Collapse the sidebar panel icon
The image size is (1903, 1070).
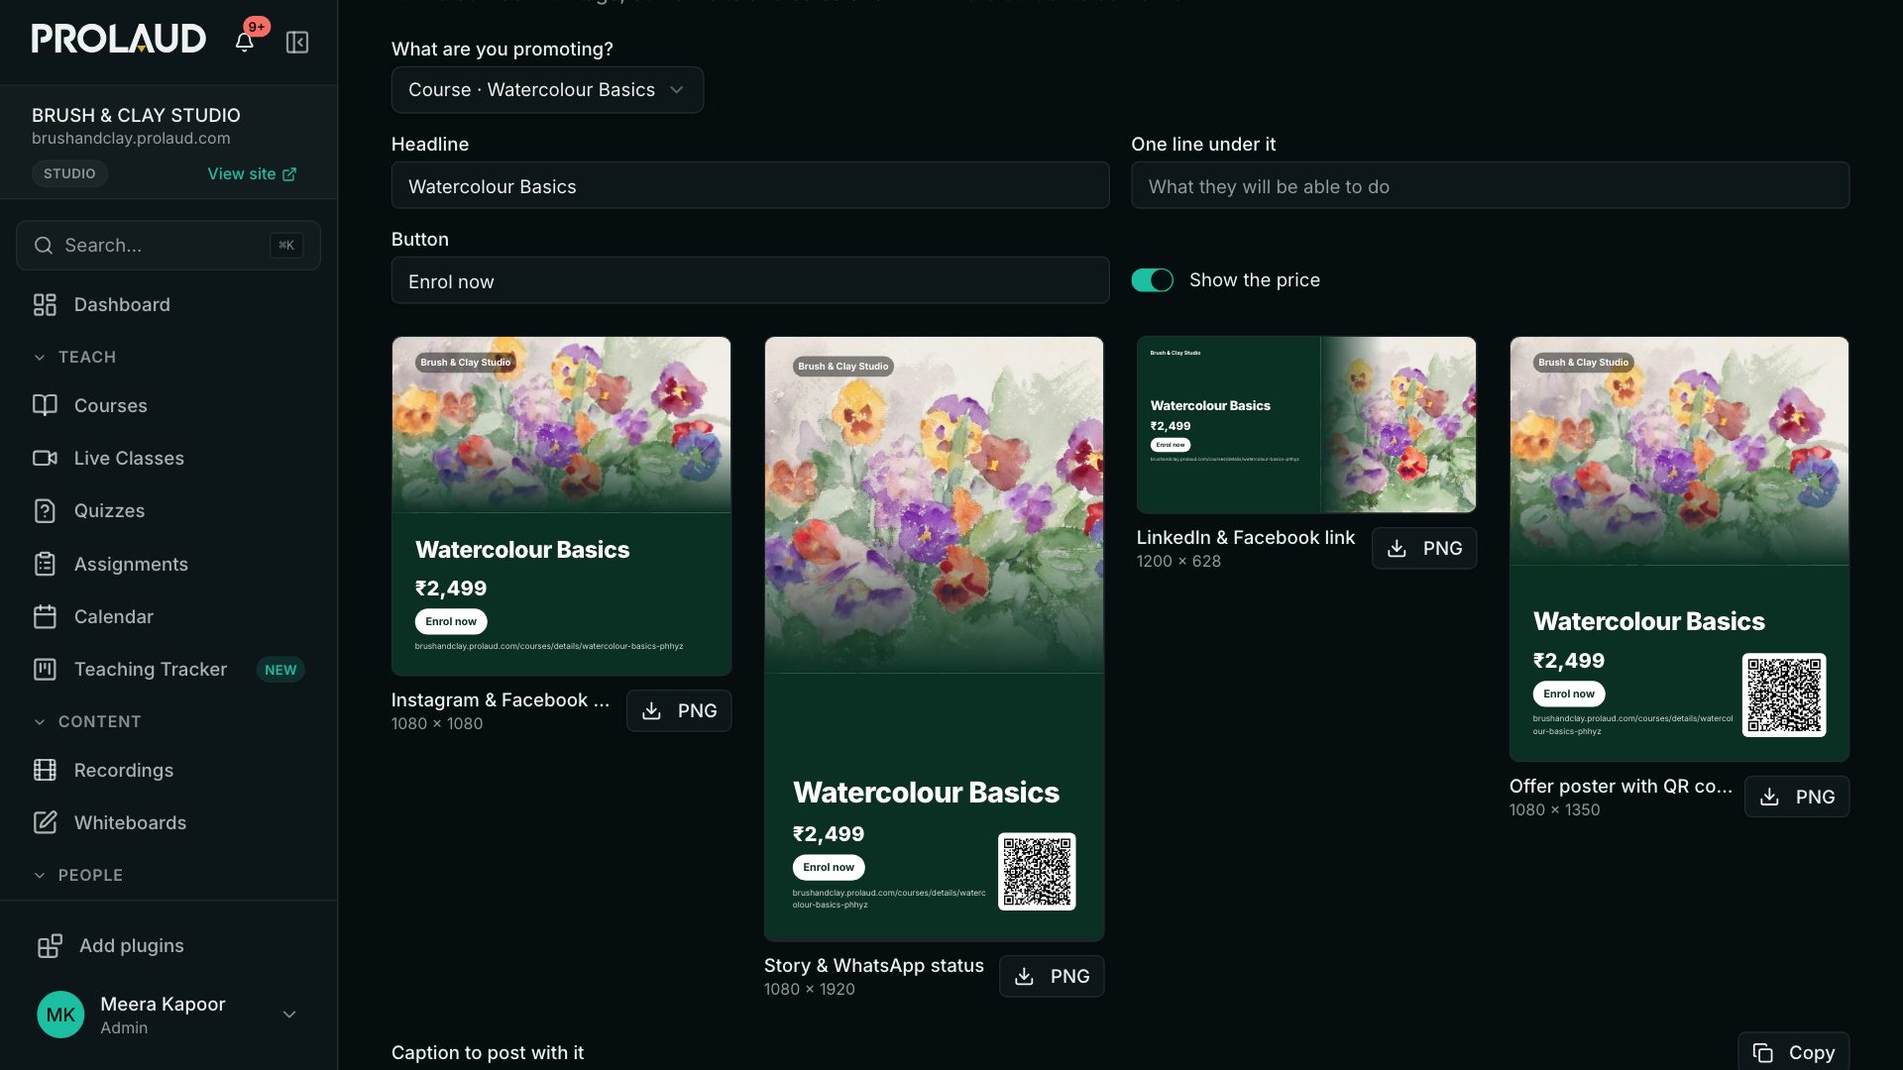[x=297, y=42]
